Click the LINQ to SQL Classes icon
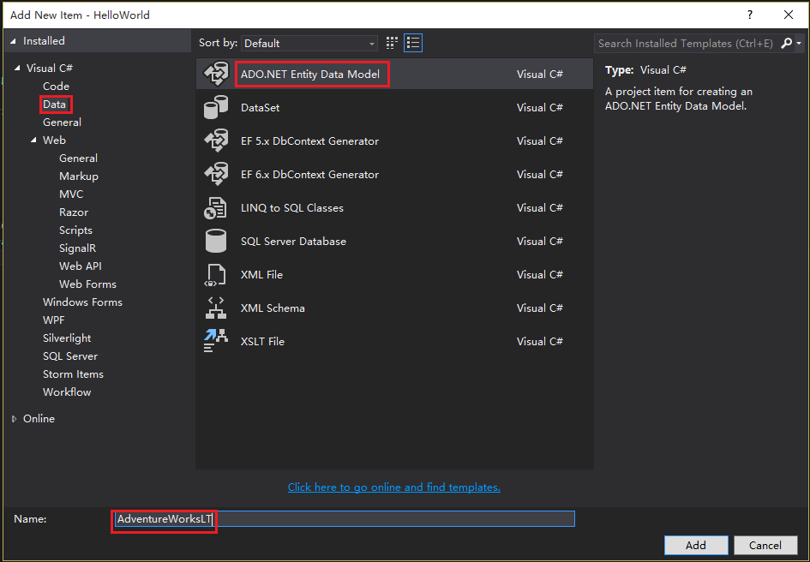This screenshot has height=562, width=810. tap(215, 208)
